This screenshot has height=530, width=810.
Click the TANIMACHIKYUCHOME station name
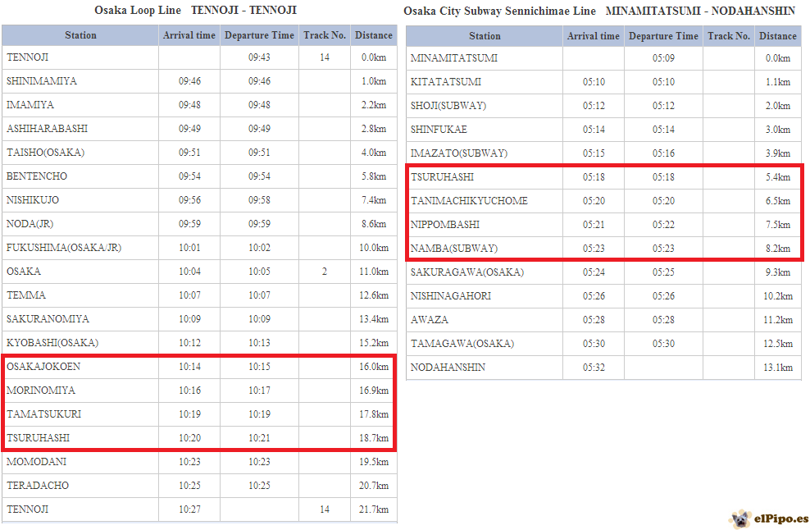[469, 201]
